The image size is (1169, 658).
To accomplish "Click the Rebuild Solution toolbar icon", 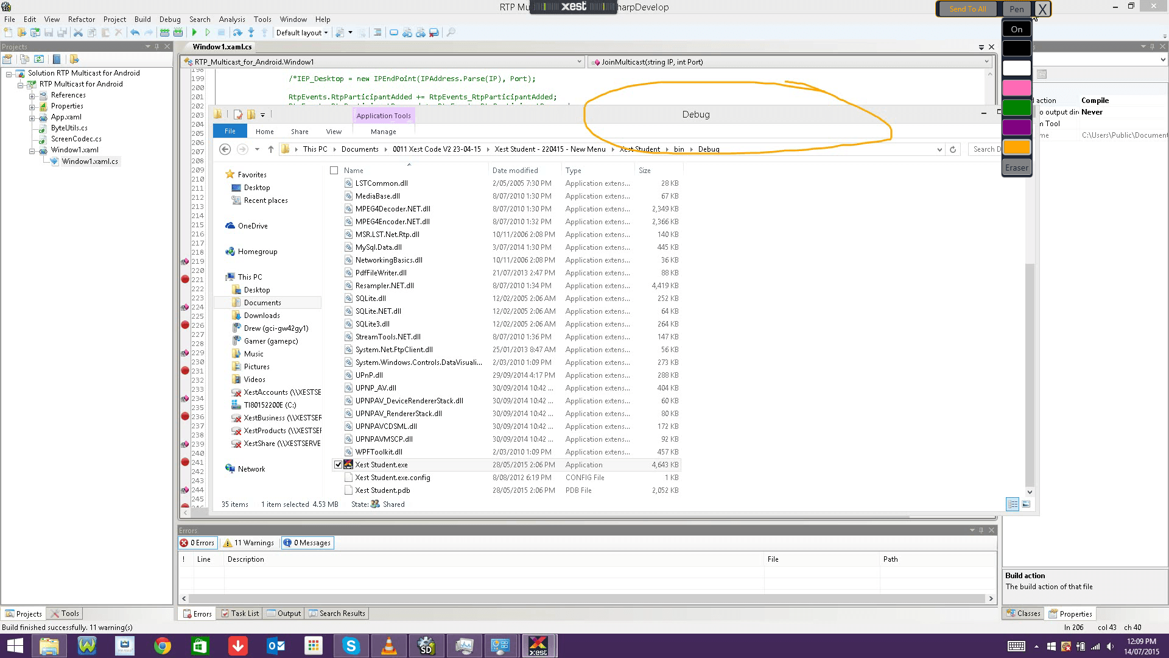I will click(x=178, y=32).
